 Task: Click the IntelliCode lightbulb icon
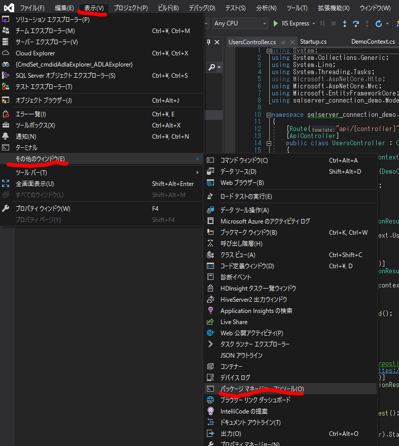(210, 411)
